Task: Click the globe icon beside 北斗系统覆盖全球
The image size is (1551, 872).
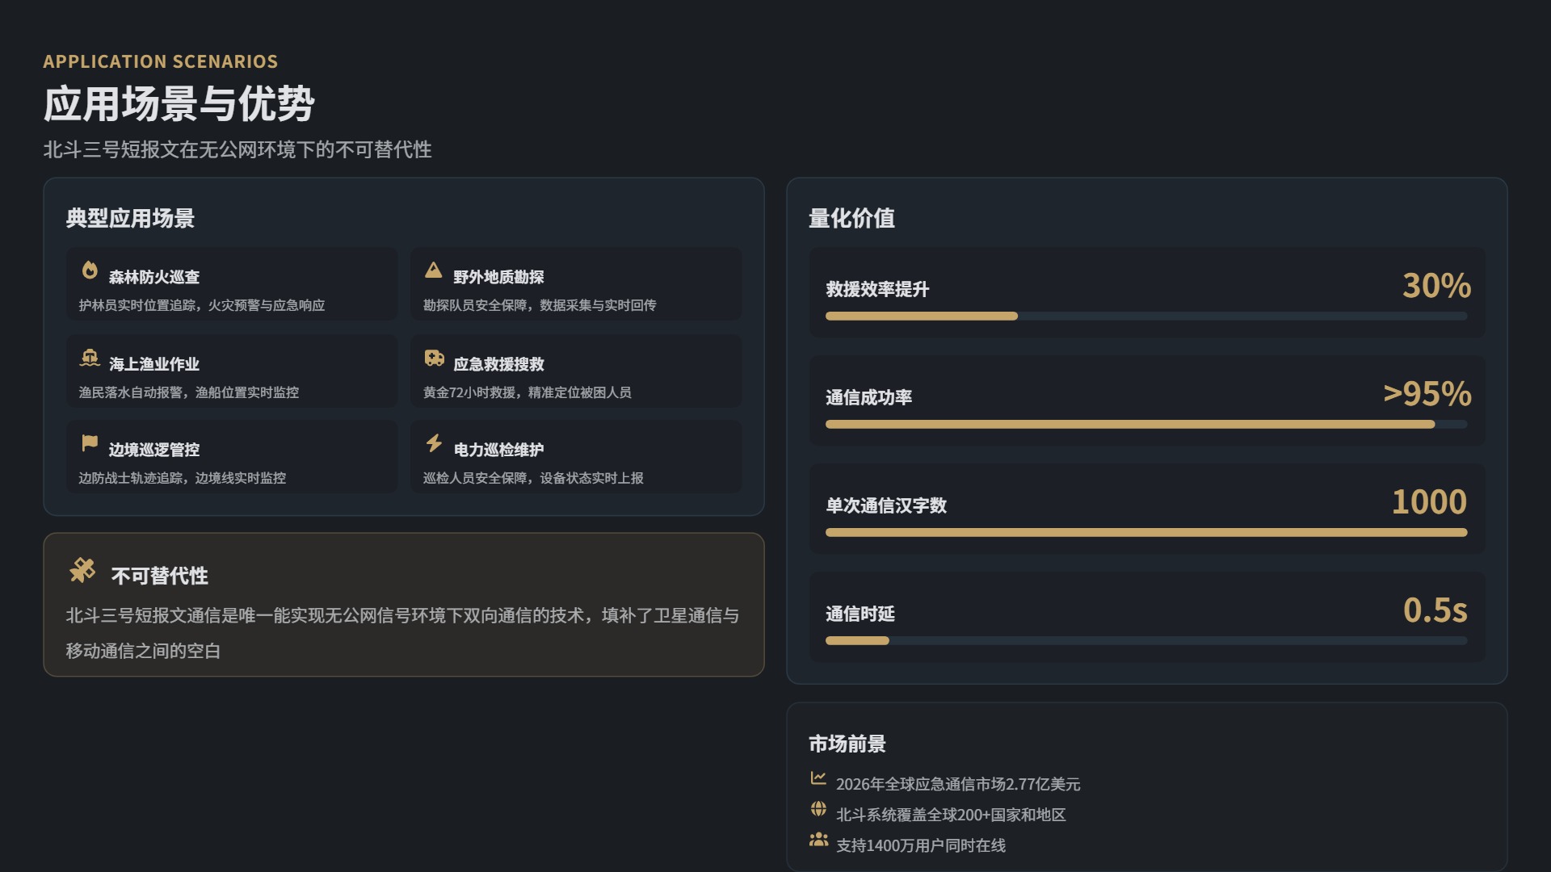Action: (818, 808)
